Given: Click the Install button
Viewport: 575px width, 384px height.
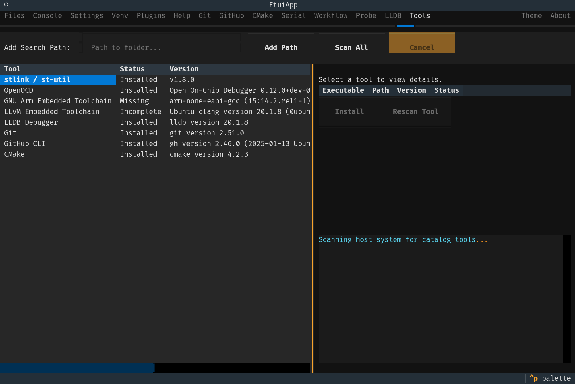Looking at the screenshot, I should (350, 111).
